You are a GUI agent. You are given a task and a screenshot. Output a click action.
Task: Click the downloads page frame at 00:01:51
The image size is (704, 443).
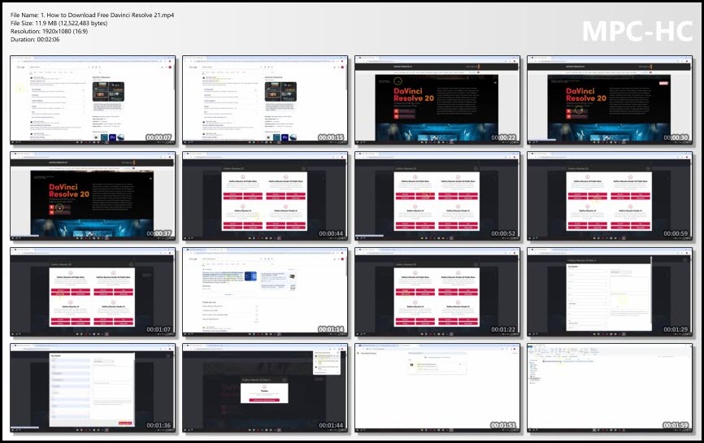tap(437, 388)
